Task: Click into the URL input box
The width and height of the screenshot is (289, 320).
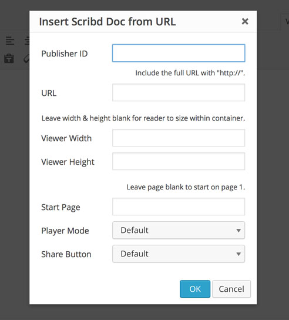Action: pos(179,92)
